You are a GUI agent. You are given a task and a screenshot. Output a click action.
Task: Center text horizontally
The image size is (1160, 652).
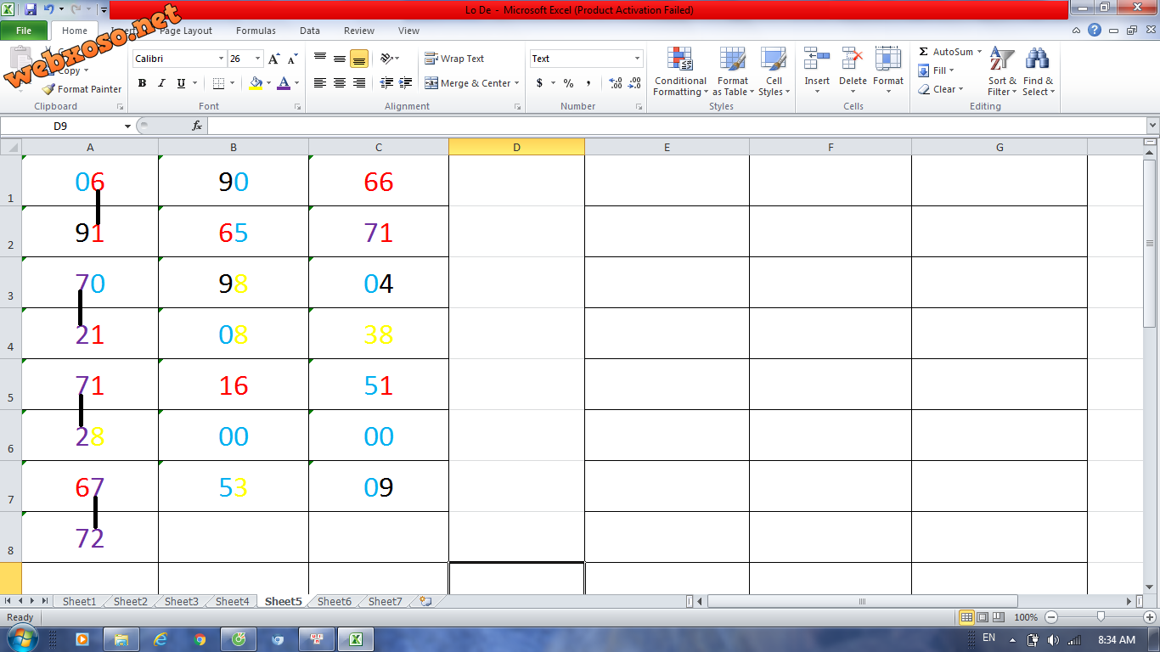[x=340, y=83]
